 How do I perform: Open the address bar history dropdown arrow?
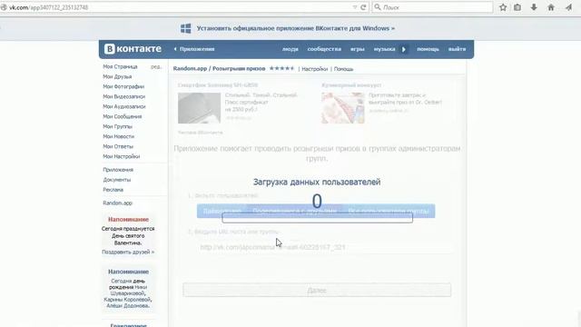pos(355,7)
